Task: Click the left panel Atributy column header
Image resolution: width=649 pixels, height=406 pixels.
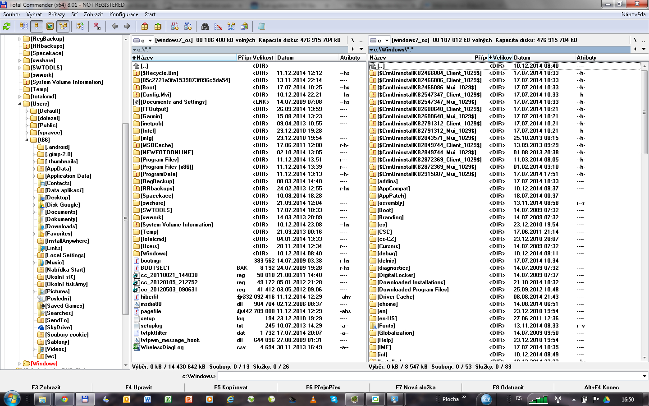Action: 352,58
